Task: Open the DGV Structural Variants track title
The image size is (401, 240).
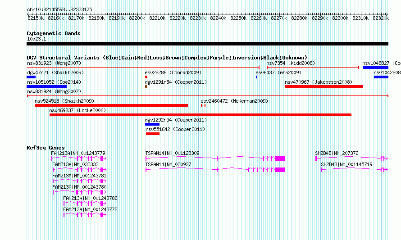Action: point(167,58)
